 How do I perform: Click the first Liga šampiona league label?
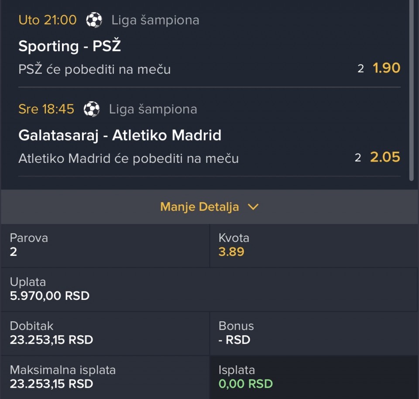click(155, 20)
